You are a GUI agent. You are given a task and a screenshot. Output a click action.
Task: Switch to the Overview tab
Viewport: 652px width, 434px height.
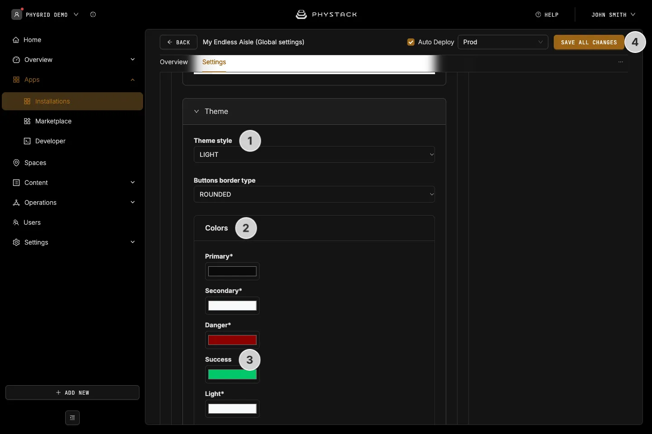tap(174, 62)
